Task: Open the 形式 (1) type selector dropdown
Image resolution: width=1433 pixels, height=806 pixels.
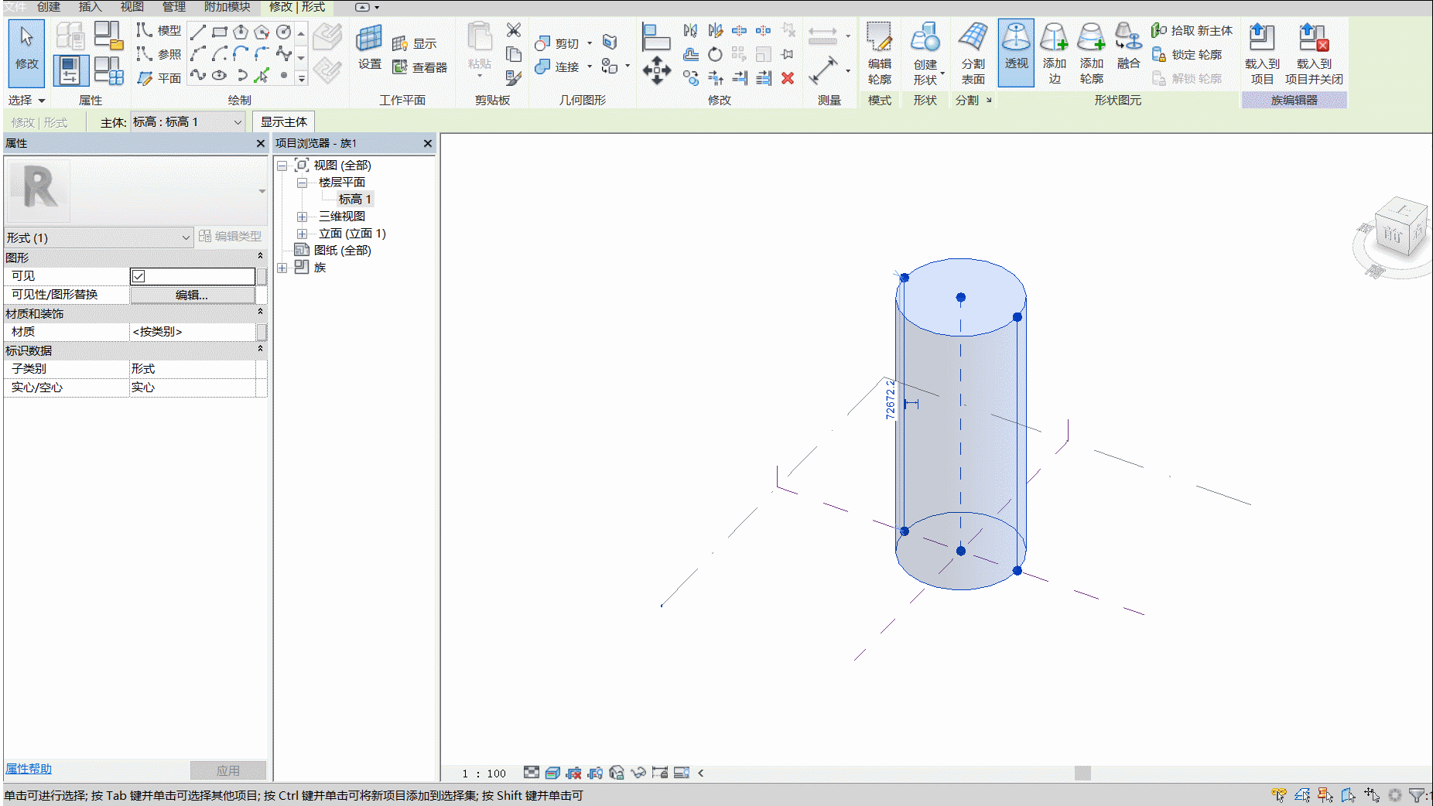Action: pyautogui.click(x=98, y=237)
